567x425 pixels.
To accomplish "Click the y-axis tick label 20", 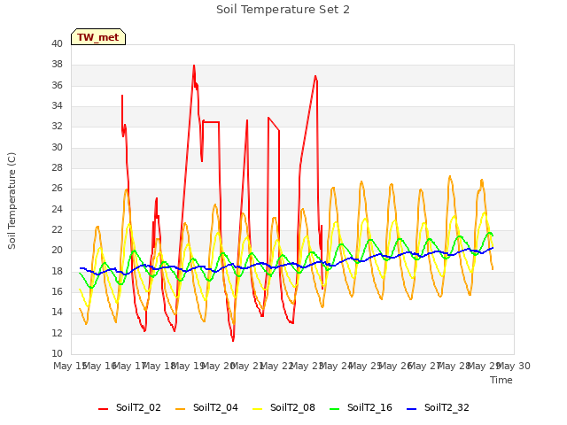I will (57, 250).
